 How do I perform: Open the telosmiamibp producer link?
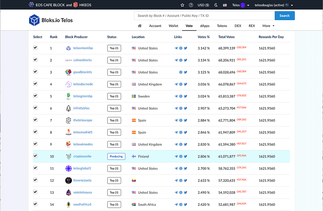[83, 48]
